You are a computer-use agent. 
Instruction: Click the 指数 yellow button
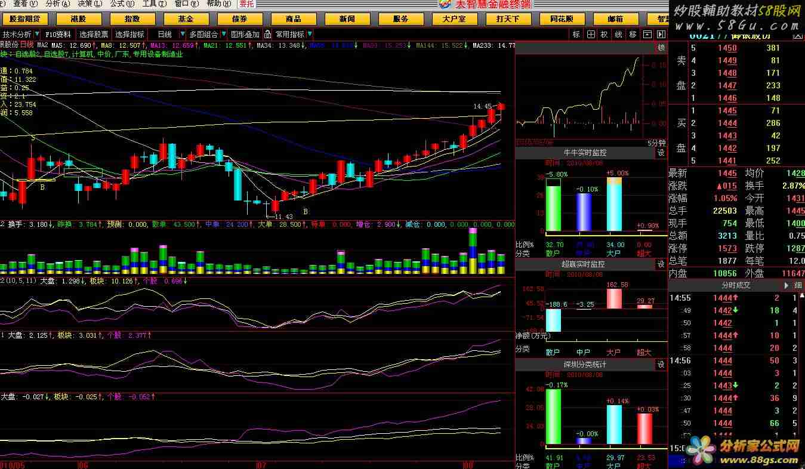click(132, 19)
